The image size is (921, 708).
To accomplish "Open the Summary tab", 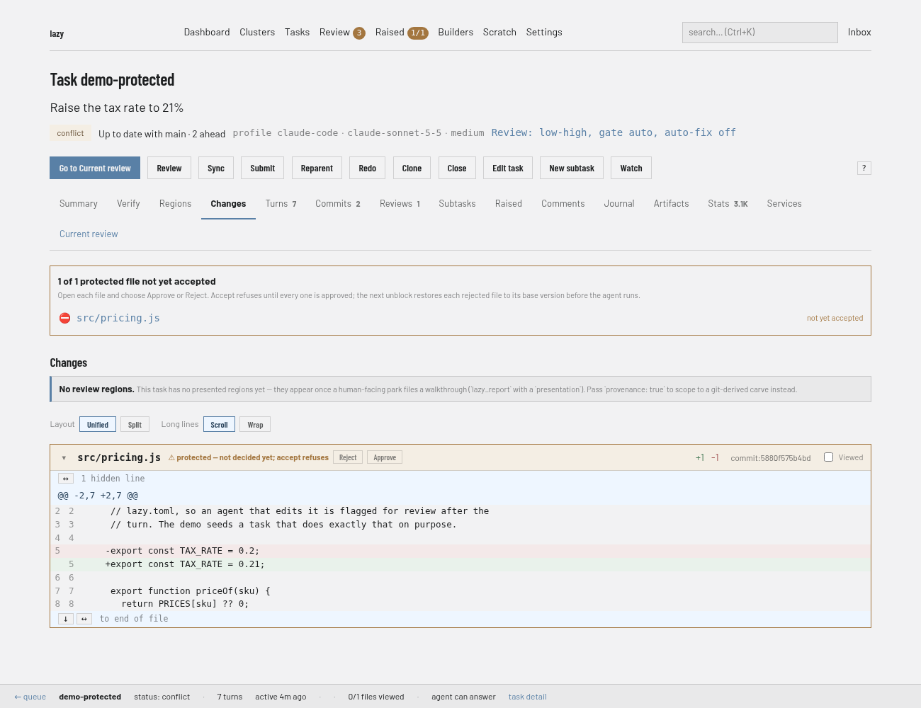I will click(79, 204).
